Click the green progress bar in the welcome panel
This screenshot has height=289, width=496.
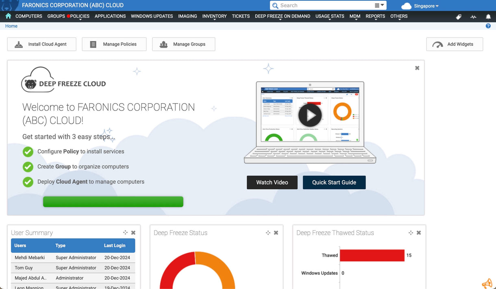tap(113, 201)
